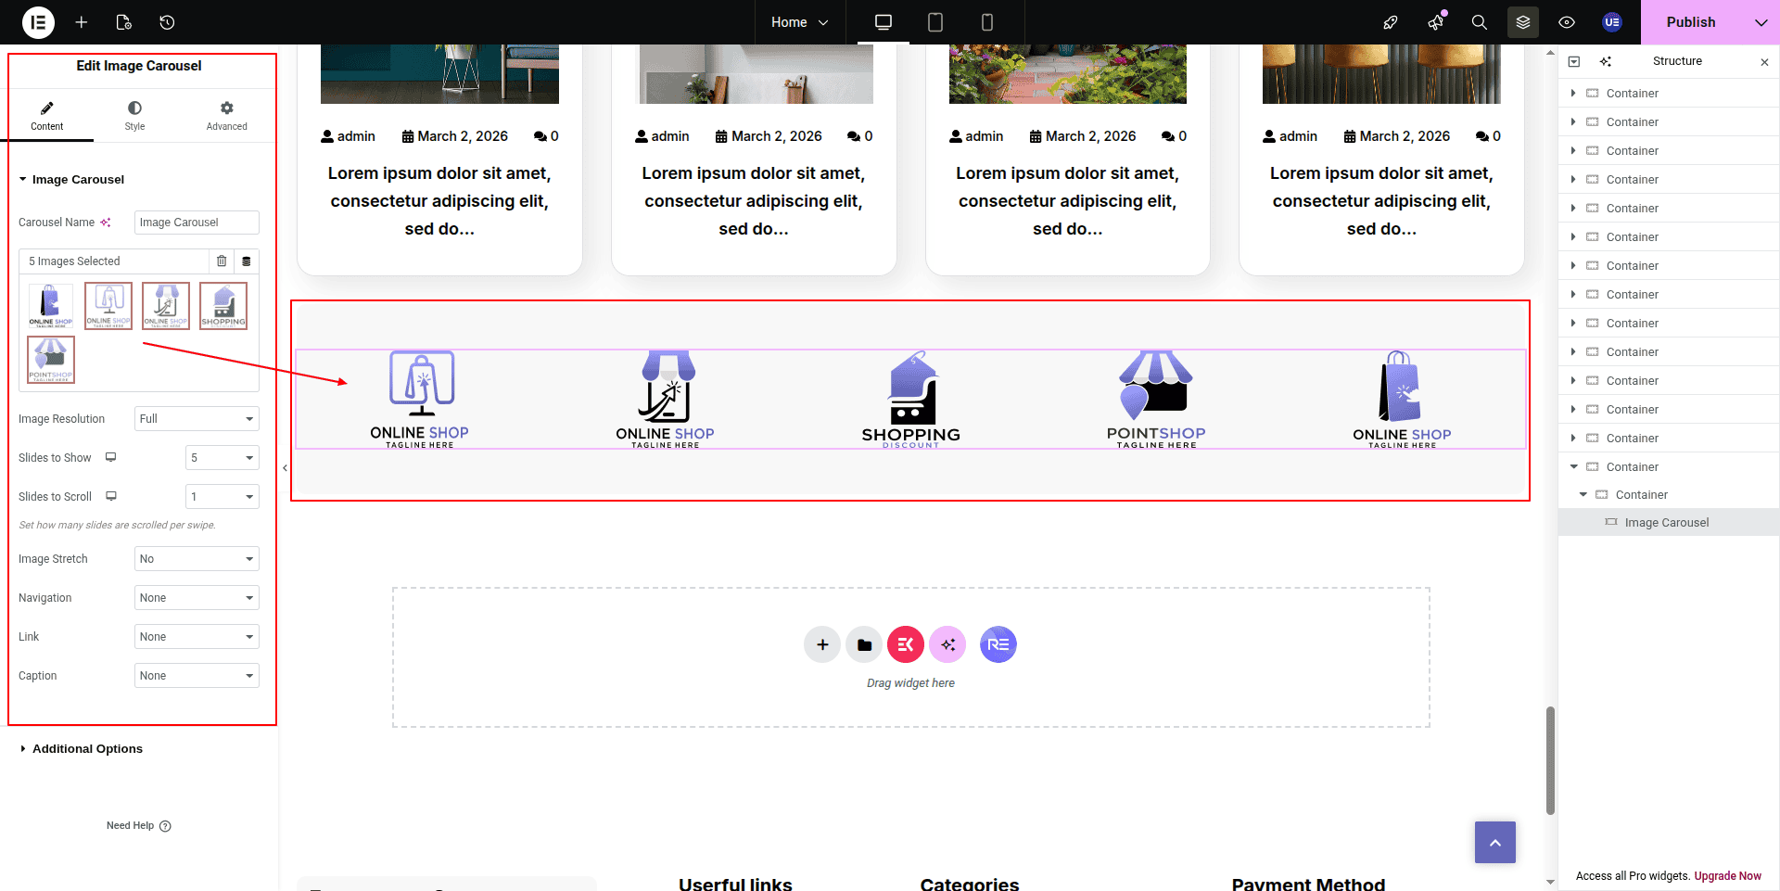Viewport: 1780px width, 891px height.
Task: Toggle the preview eye icon
Action: click(x=1567, y=22)
